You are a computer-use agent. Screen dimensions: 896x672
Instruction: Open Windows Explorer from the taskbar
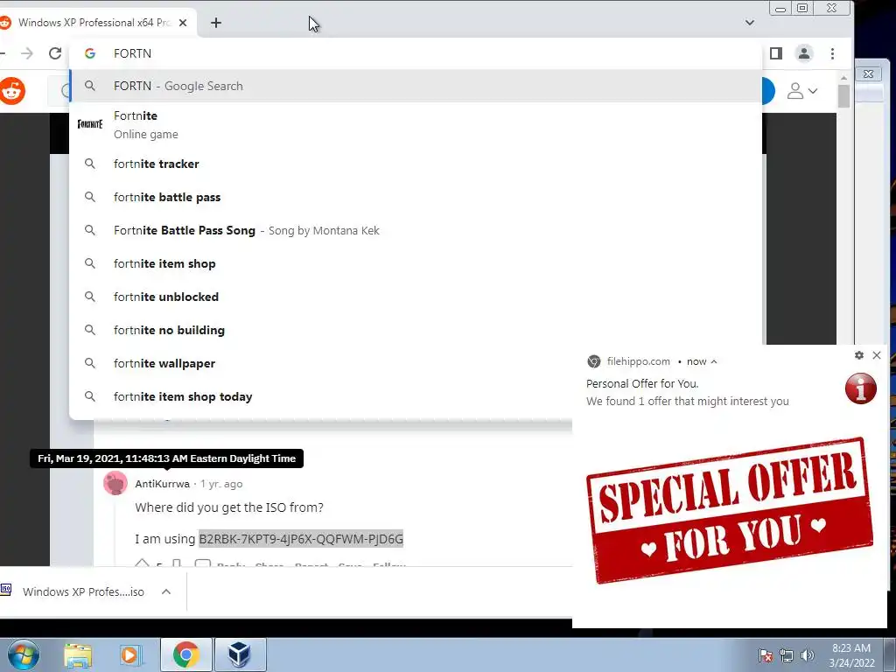(x=78, y=654)
